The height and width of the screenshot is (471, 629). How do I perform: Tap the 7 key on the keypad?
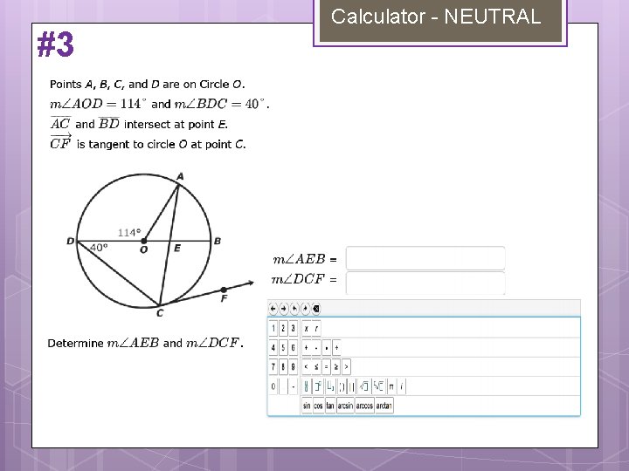point(273,367)
